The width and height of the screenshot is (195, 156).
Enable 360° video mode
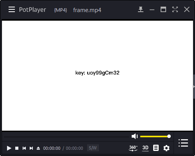(x=133, y=148)
